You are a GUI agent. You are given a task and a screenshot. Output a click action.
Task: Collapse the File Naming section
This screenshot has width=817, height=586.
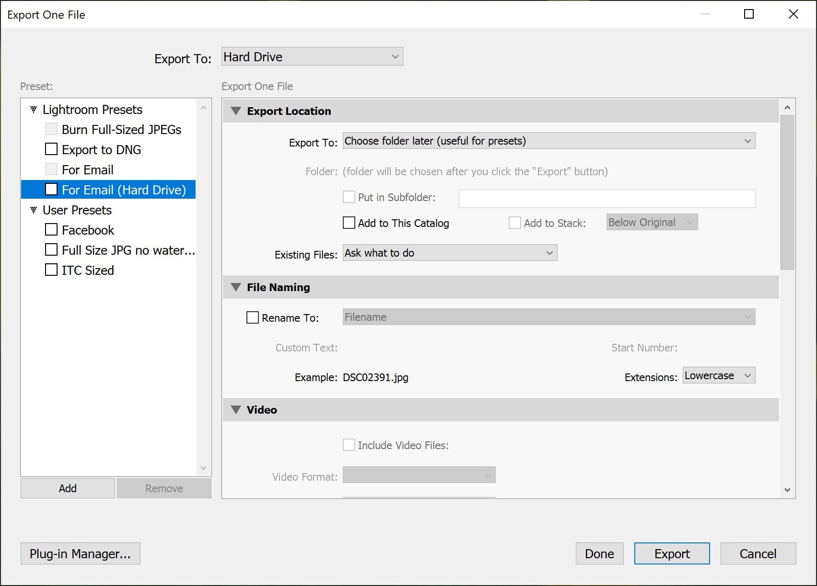[236, 287]
